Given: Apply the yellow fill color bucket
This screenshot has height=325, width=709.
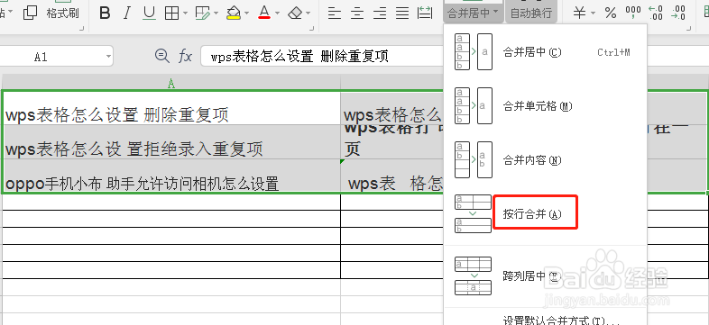Looking at the screenshot, I should [x=234, y=14].
